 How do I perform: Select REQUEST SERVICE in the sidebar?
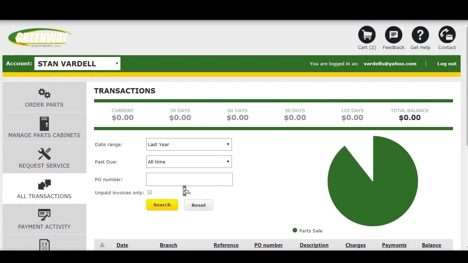point(44,165)
